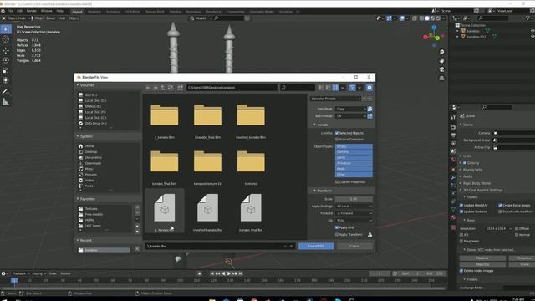The width and height of the screenshot is (535, 301).
Task: Select the Move tool
Action: (6, 50)
